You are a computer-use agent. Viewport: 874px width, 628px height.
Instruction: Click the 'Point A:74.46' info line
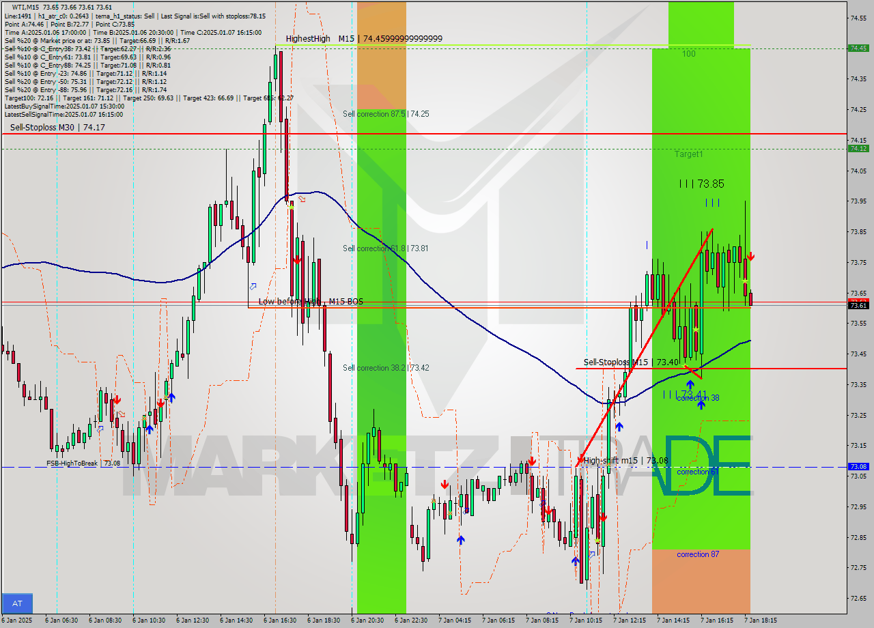[x=70, y=24]
